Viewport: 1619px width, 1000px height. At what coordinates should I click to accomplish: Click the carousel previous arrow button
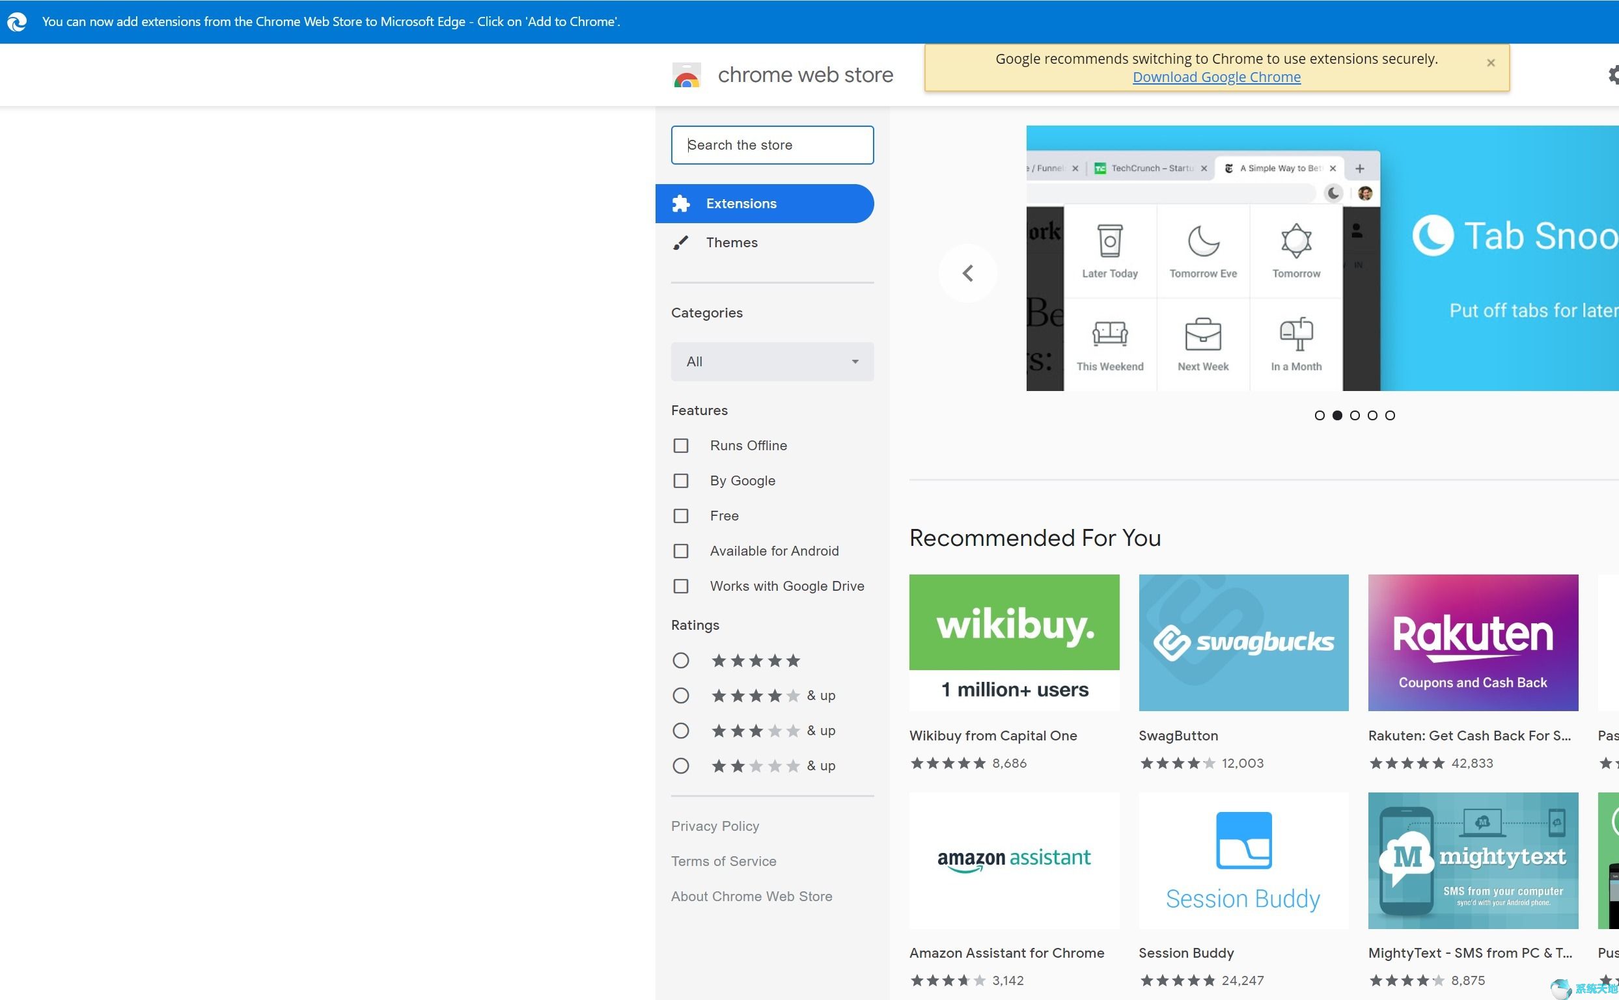(968, 273)
